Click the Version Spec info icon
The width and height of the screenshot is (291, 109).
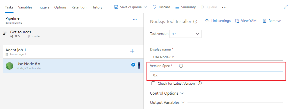181,66
